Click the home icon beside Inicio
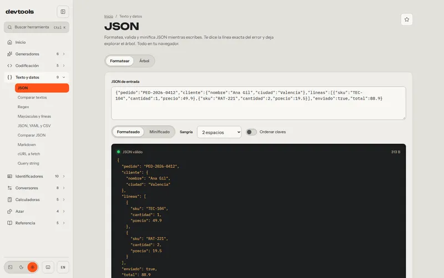This screenshot has width=444, height=278. click(x=9, y=42)
